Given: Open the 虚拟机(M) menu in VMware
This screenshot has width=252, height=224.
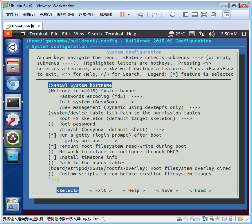Looking at the screenshot, I should (65, 14).
